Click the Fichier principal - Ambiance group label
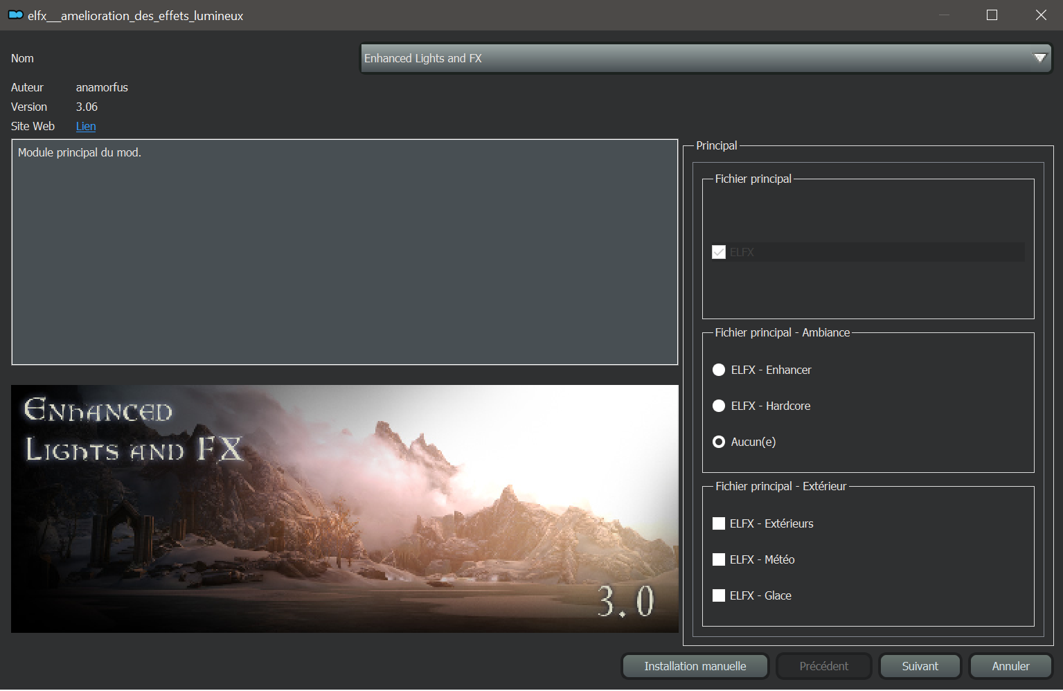1063x691 pixels. tap(782, 332)
